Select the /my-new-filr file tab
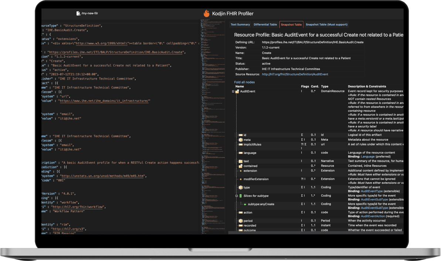The width and height of the screenshot is (441, 261). pos(87,13)
